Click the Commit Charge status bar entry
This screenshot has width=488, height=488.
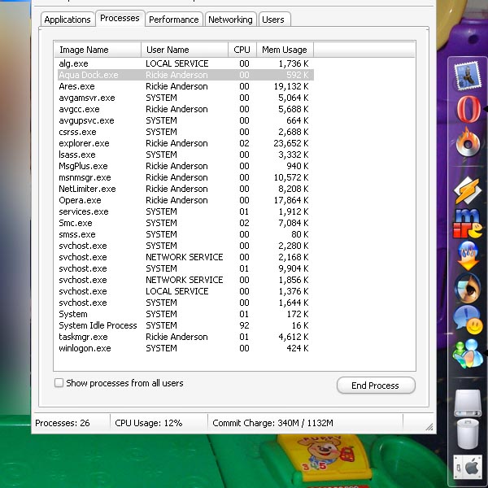click(x=273, y=423)
